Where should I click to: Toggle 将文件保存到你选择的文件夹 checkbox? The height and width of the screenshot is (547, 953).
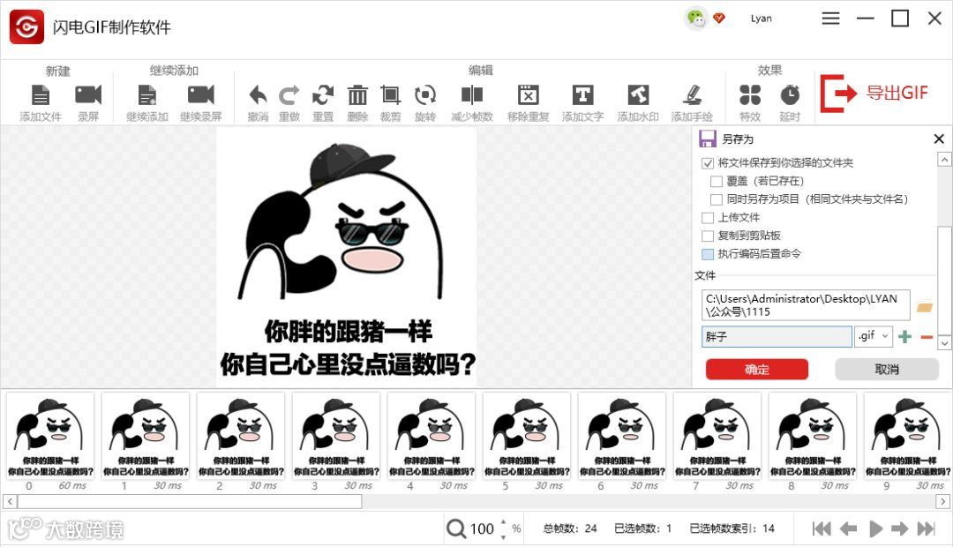[708, 163]
